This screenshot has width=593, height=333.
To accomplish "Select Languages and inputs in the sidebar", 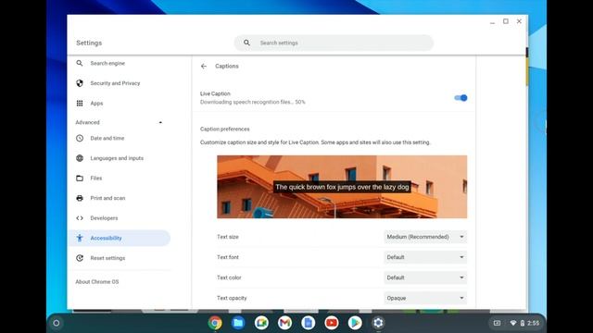I will tap(119, 158).
